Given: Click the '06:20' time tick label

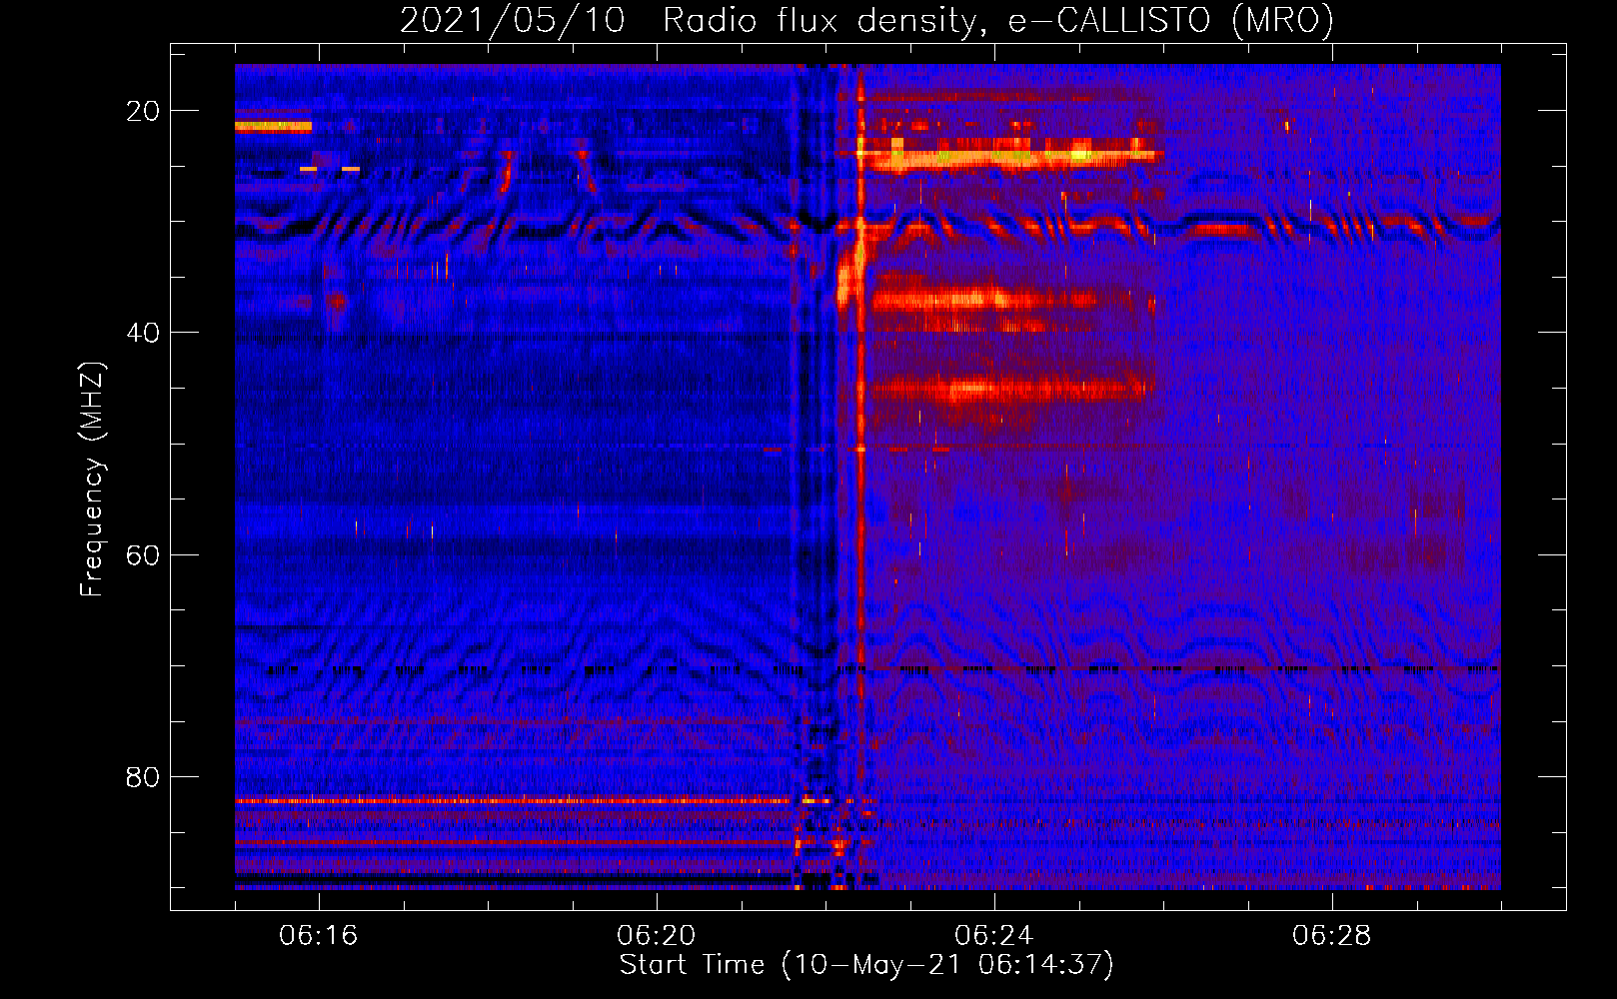Looking at the screenshot, I should 657,936.
